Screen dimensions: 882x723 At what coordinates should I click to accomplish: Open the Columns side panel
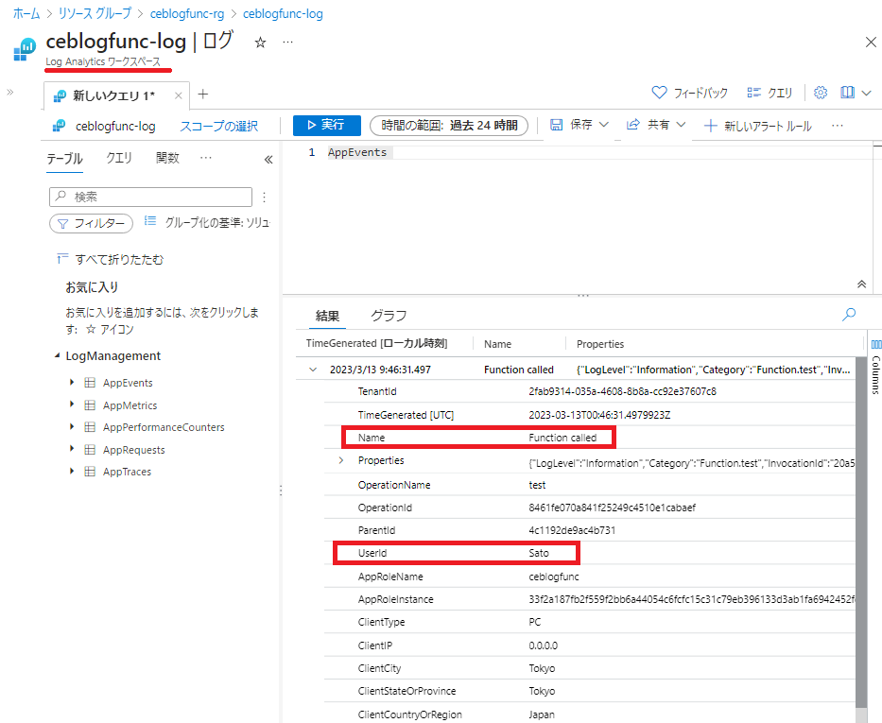pyautogui.click(x=875, y=366)
